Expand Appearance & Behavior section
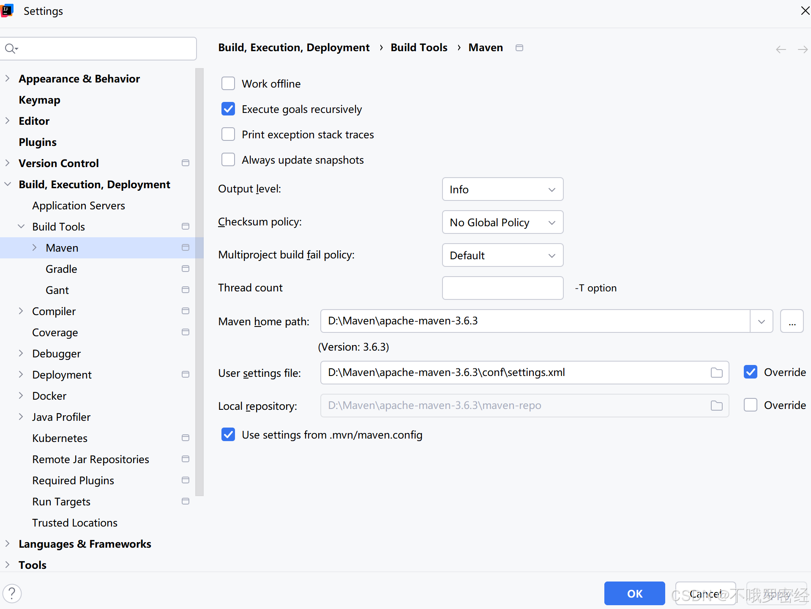Viewport: 811px width, 609px height. pos(7,78)
